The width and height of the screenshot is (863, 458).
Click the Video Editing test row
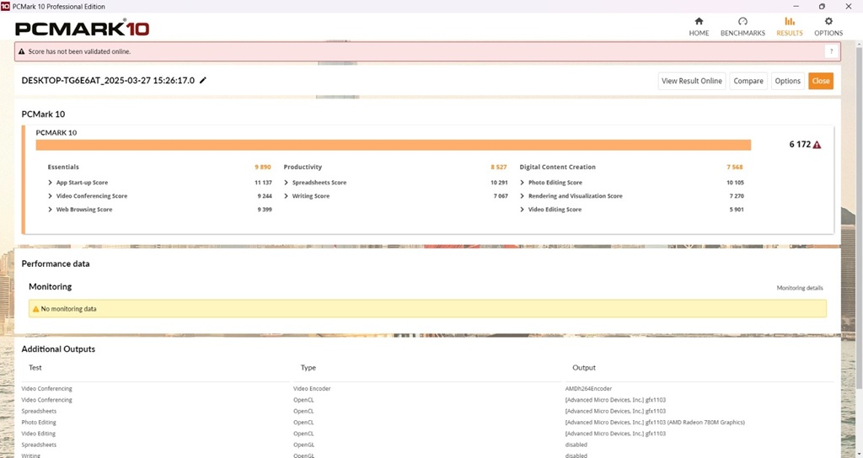click(39, 434)
